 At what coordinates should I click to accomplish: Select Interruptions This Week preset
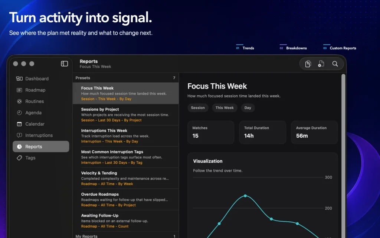125,136
